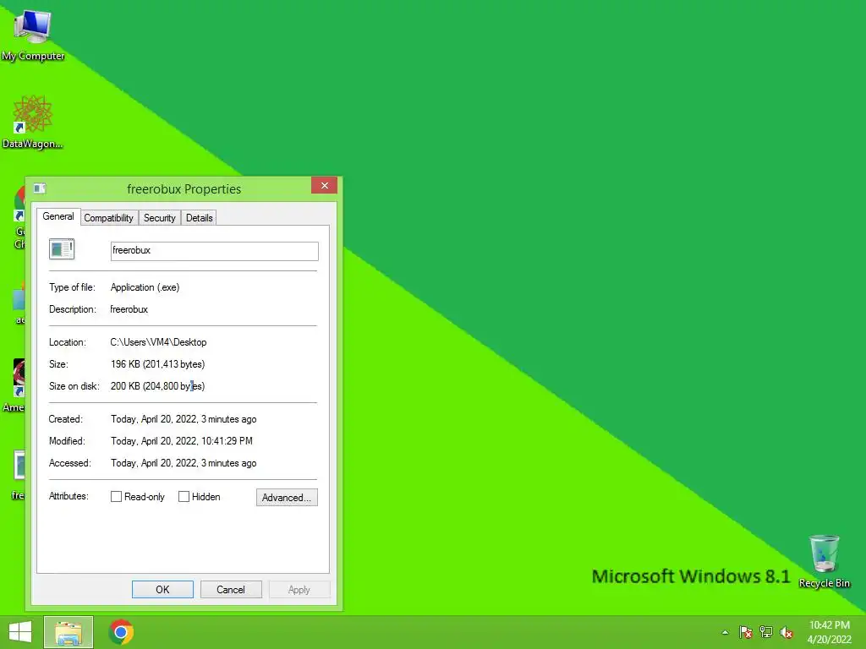The height and width of the screenshot is (649, 866).
Task: Open the Advanced attributes button
Action: point(287,497)
